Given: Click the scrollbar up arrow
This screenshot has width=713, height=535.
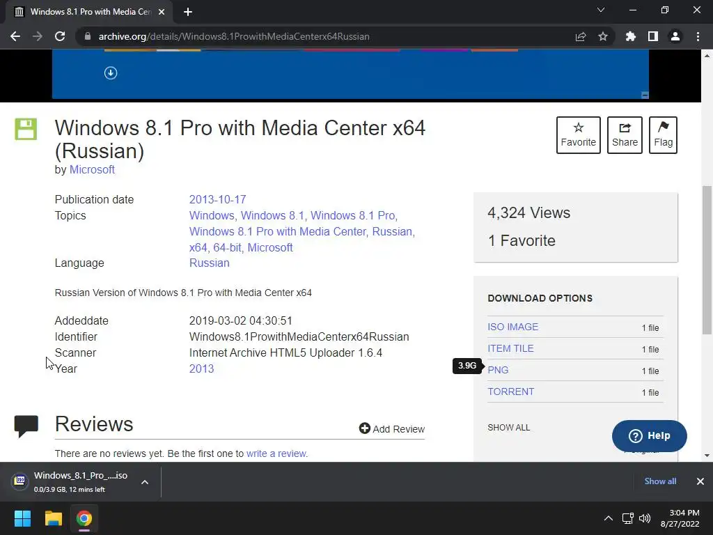Looking at the screenshot, I should click(x=707, y=56).
